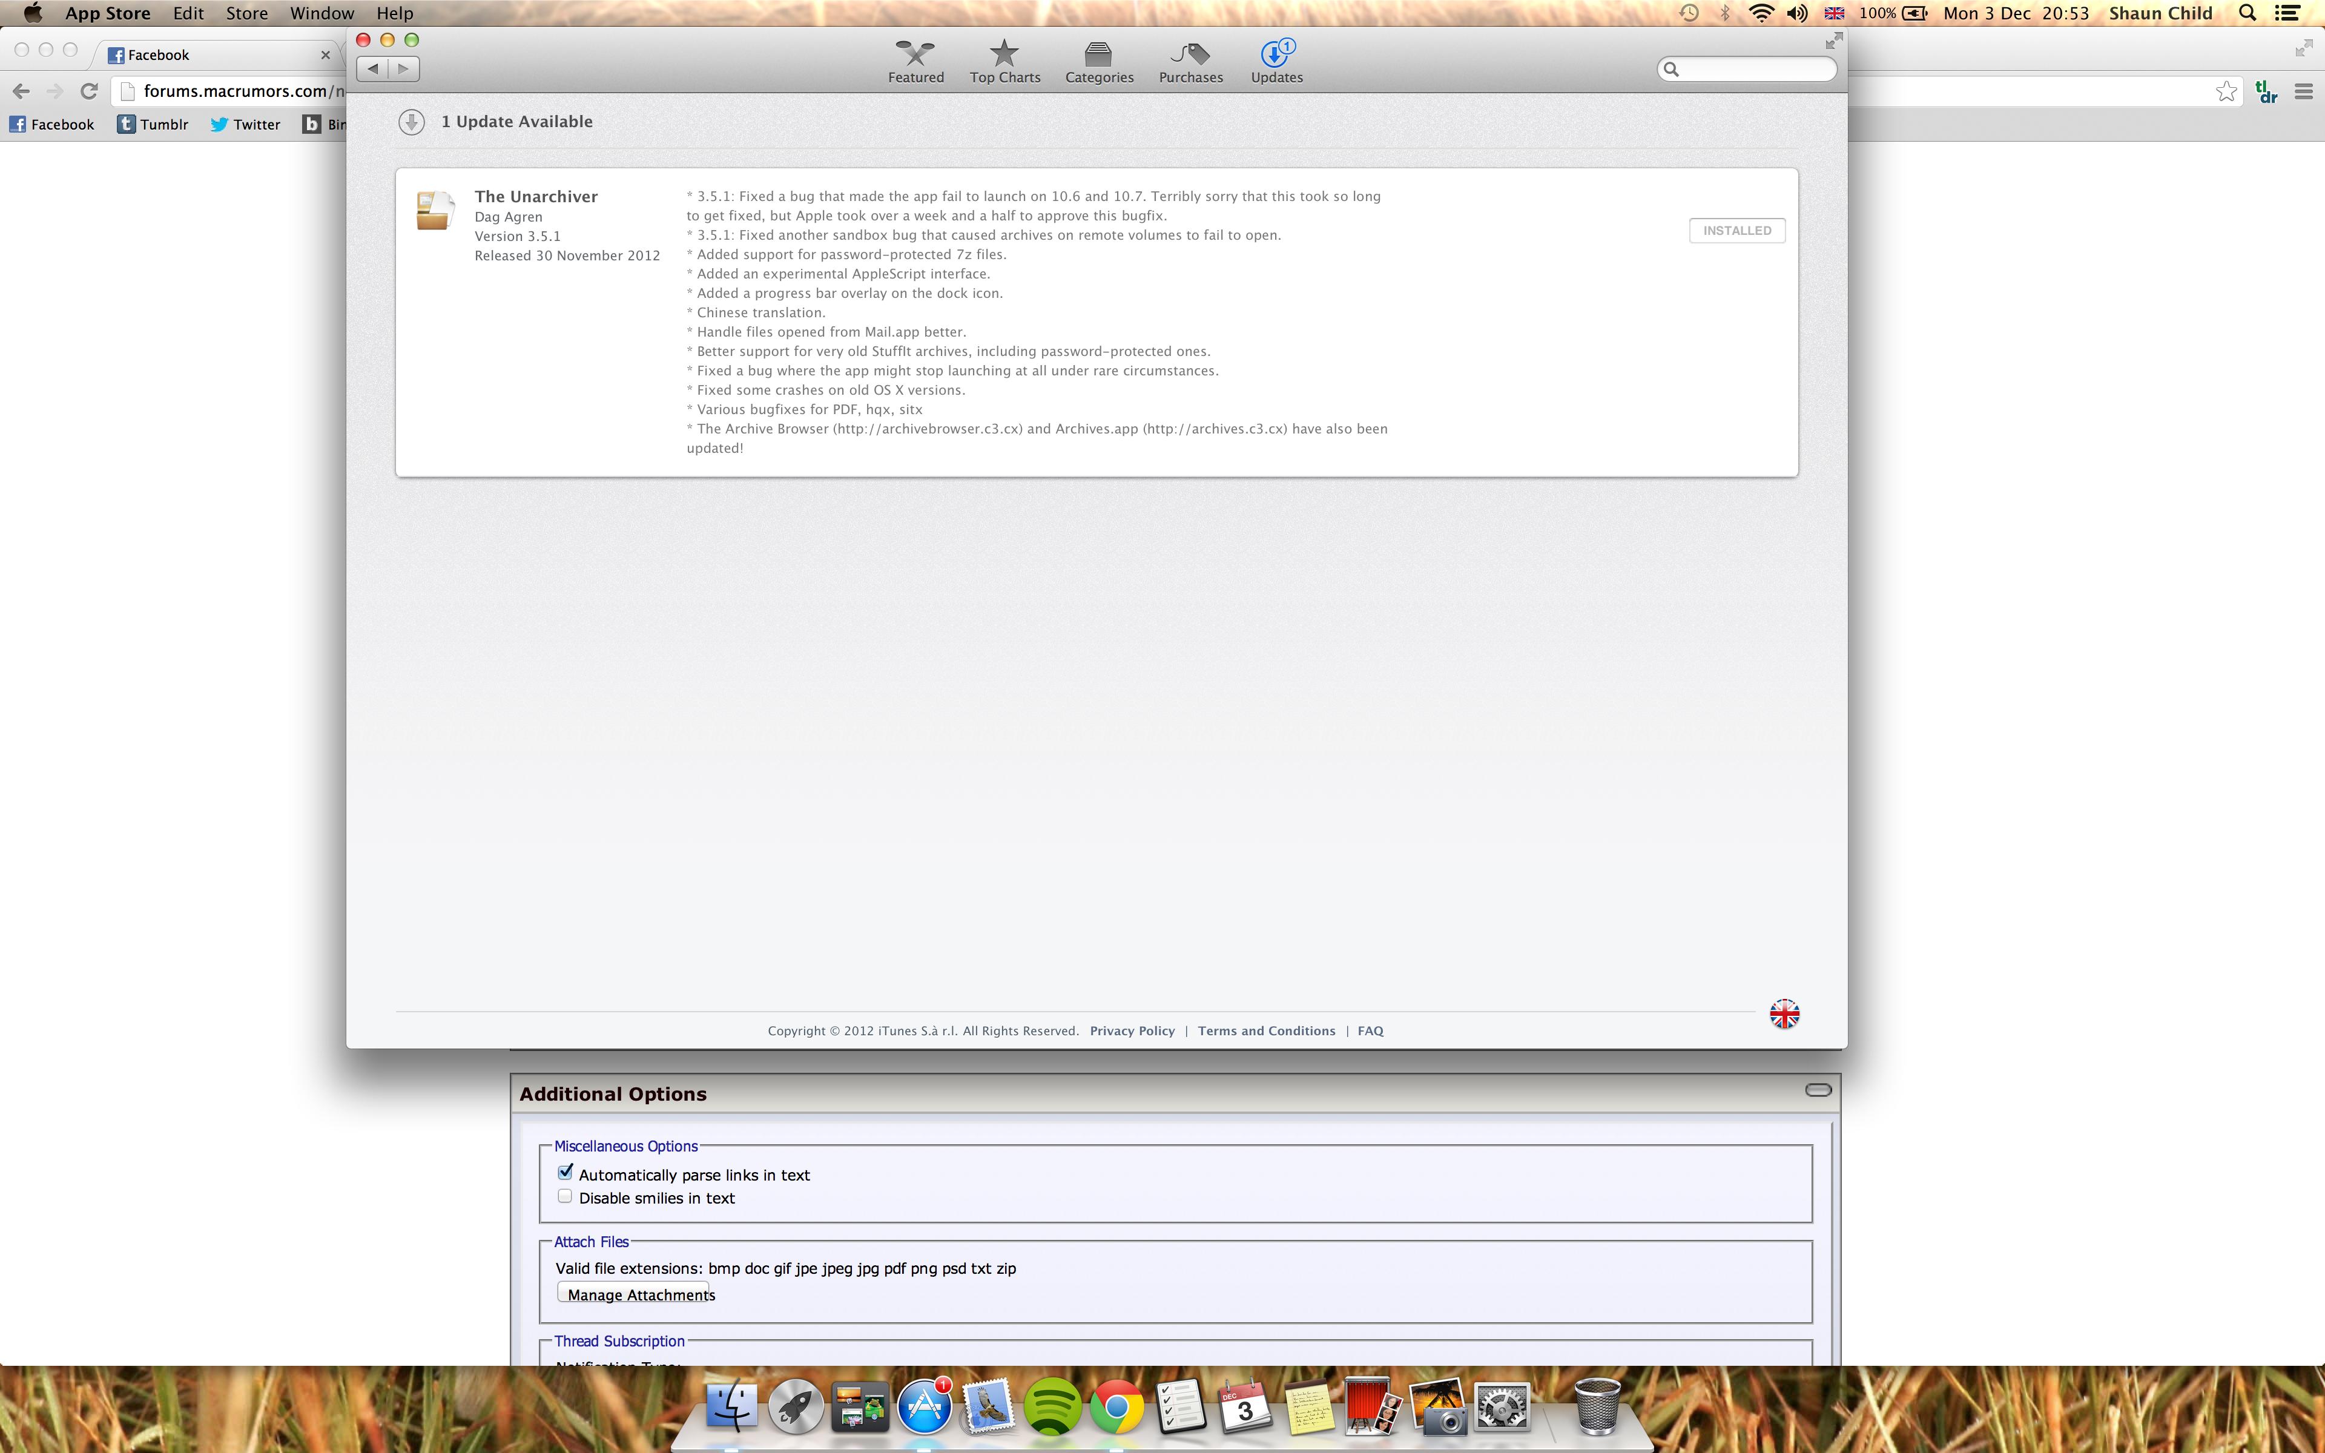Open the Store menu

pos(247,13)
